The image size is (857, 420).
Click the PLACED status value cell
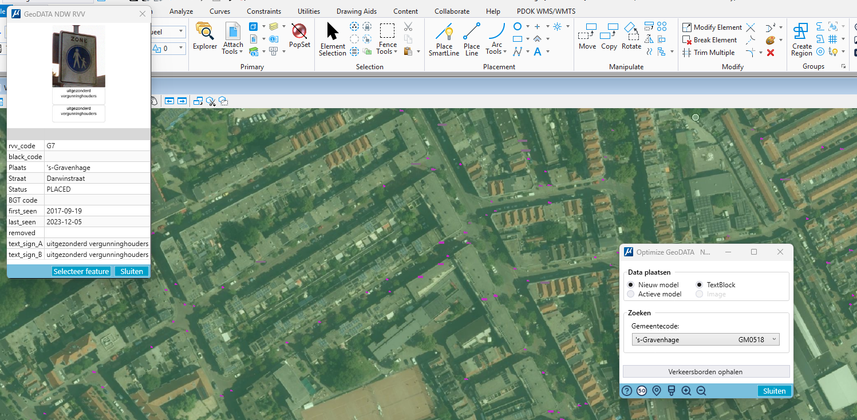pyautogui.click(x=97, y=189)
